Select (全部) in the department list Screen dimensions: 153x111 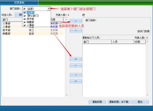[x=30, y=12]
